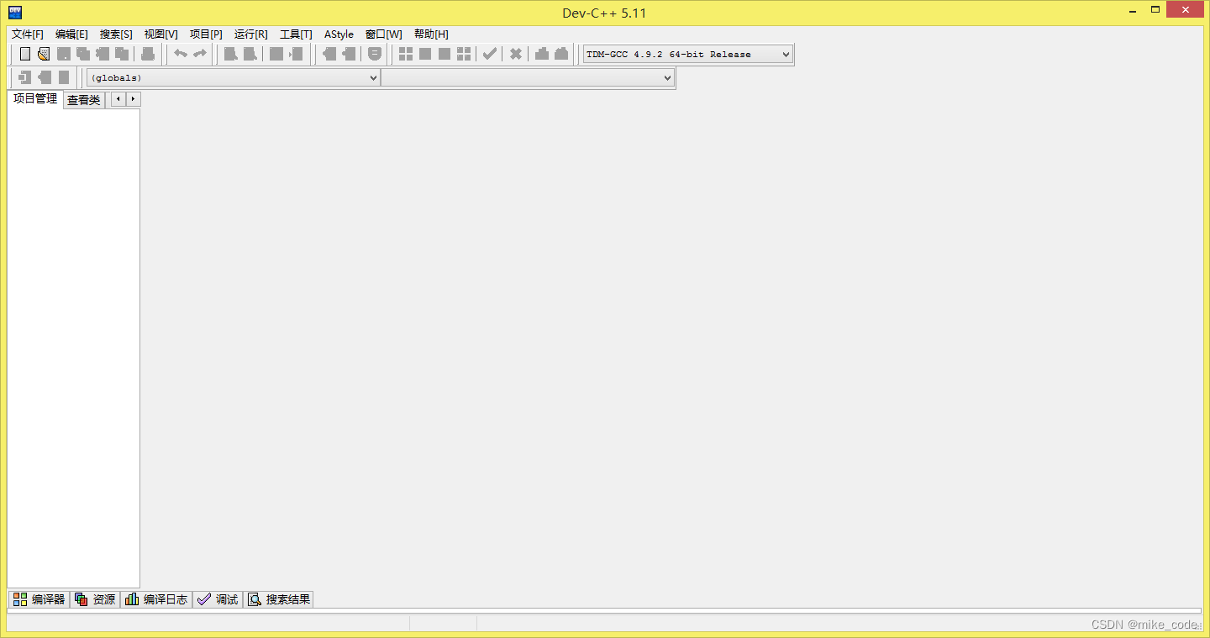Open the 项目[P] menu
The height and width of the screenshot is (638, 1210).
[206, 34]
